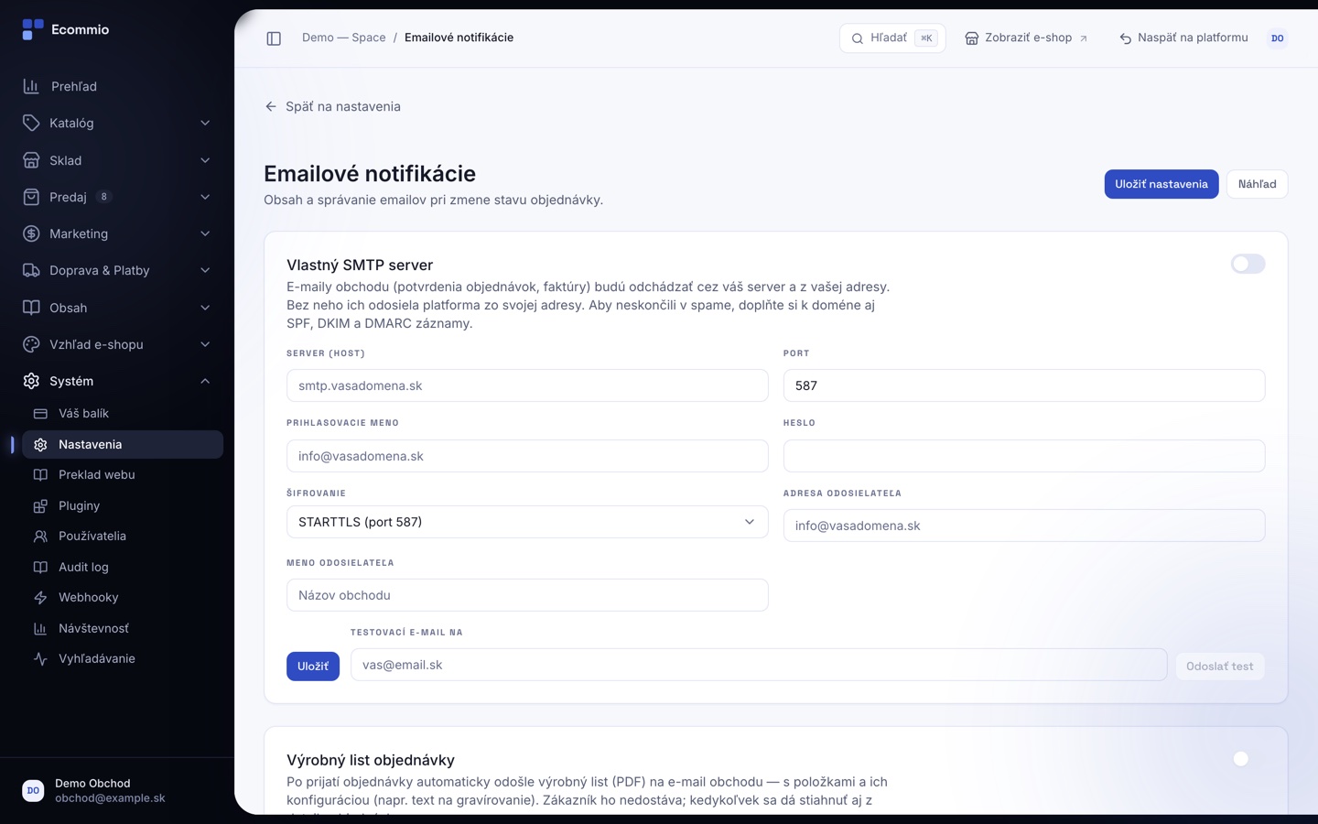Click Naspäť na platformu

point(1183,38)
